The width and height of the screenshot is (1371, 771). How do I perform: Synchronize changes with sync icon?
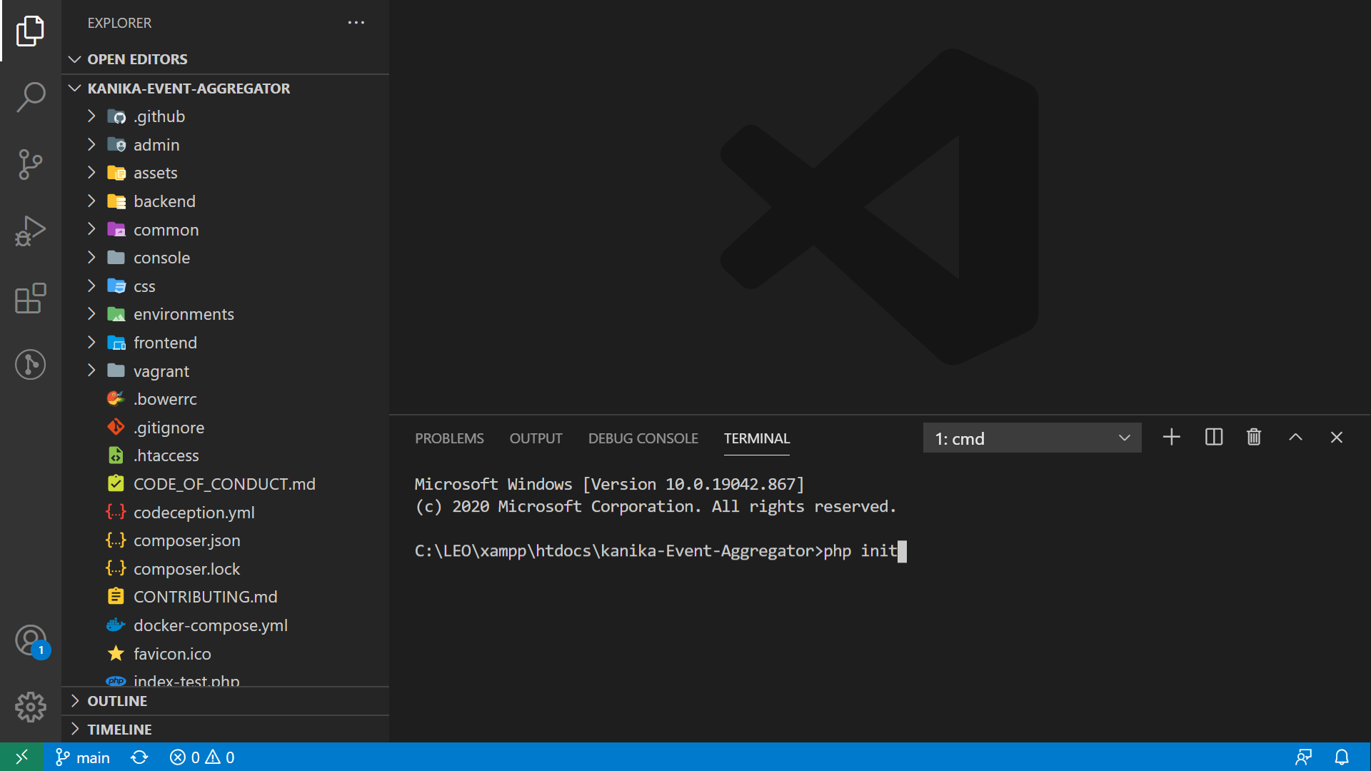click(x=139, y=757)
